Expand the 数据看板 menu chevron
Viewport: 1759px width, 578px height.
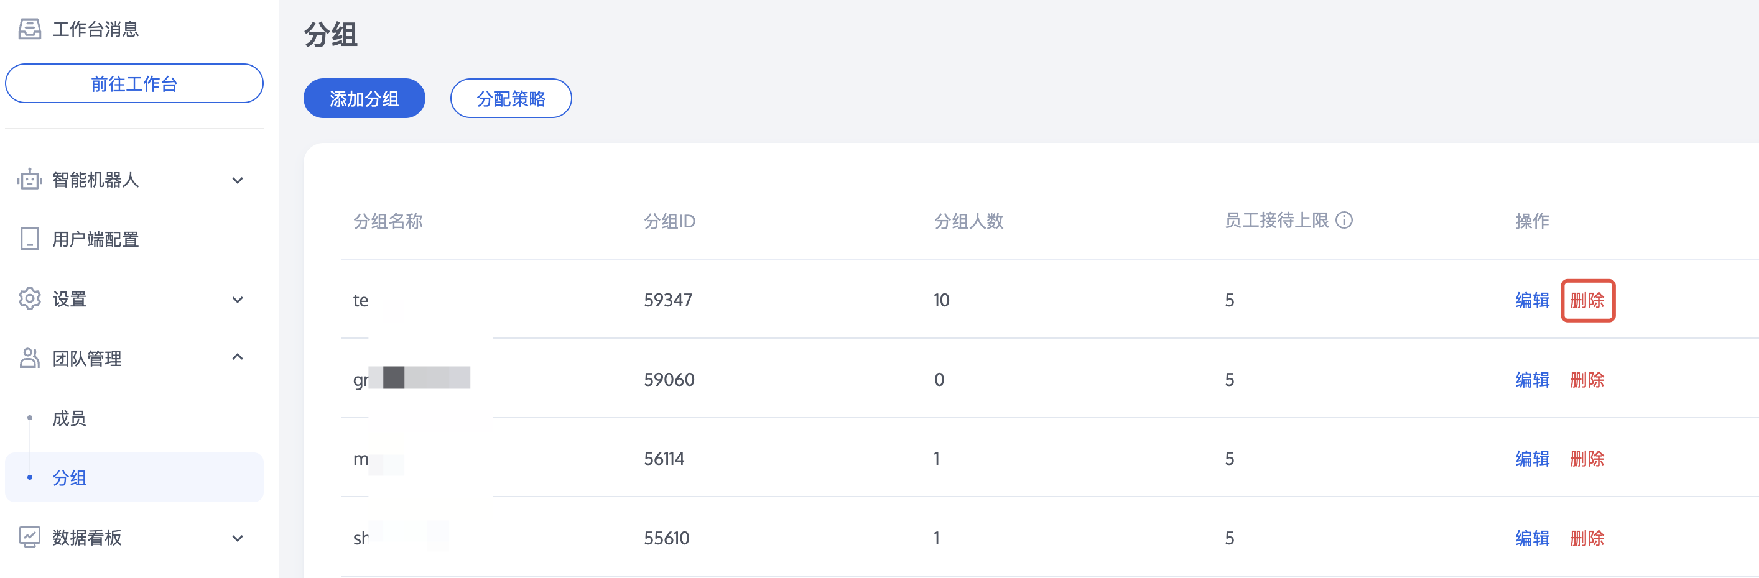pyautogui.click(x=238, y=538)
